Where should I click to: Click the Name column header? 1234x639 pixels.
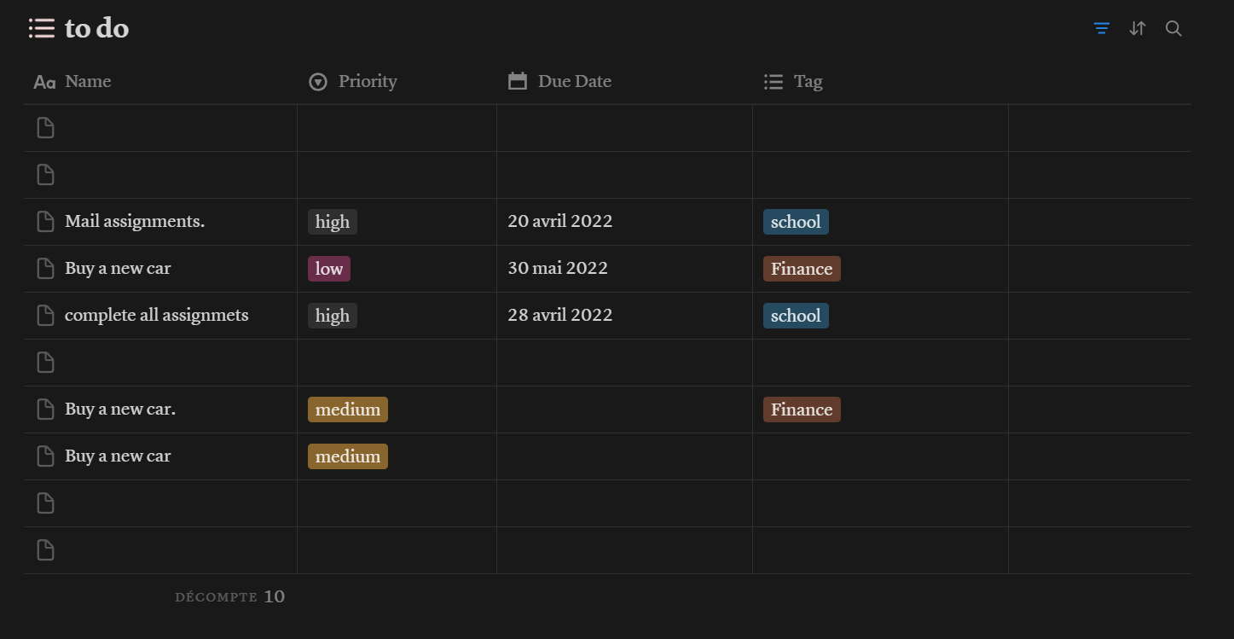[x=88, y=81]
